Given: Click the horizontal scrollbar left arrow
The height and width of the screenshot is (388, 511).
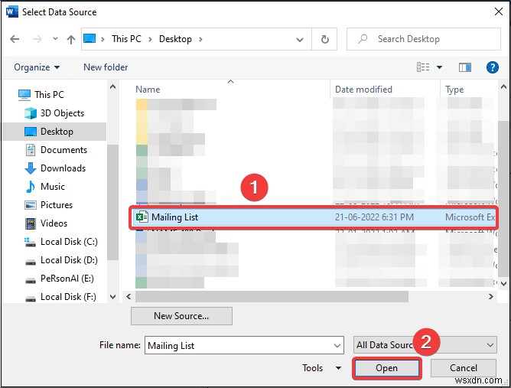Looking at the screenshot, I should pyautogui.click(x=129, y=297).
